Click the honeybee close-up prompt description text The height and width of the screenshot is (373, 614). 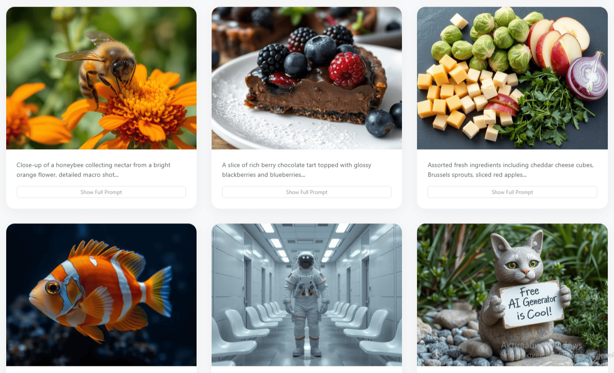tap(94, 170)
